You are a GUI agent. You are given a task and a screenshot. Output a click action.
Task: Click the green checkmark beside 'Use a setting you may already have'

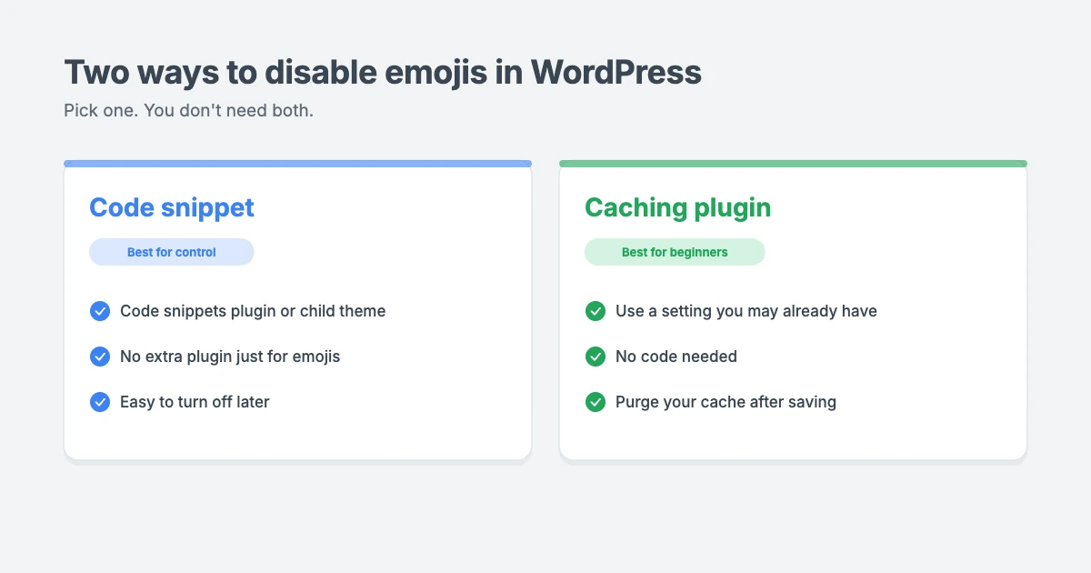coord(596,311)
